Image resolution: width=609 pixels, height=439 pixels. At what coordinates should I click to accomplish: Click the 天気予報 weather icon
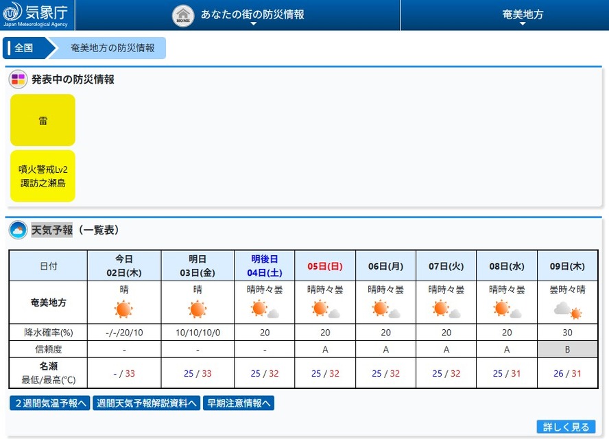tap(18, 230)
